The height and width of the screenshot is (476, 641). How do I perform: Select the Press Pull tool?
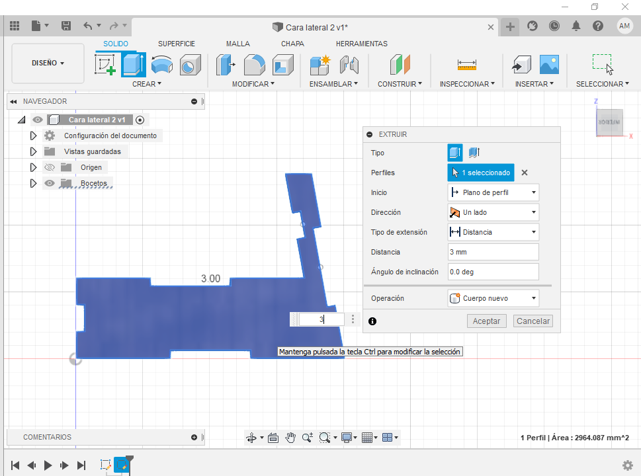pyautogui.click(x=226, y=65)
